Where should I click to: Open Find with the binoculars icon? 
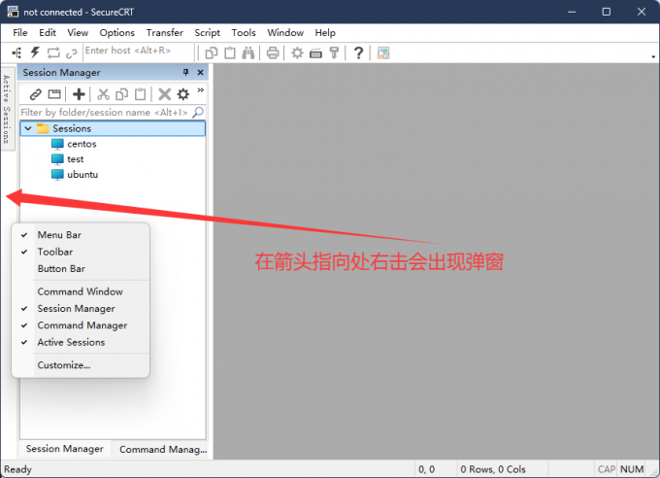pyautogui.click(x=248, y=53)
